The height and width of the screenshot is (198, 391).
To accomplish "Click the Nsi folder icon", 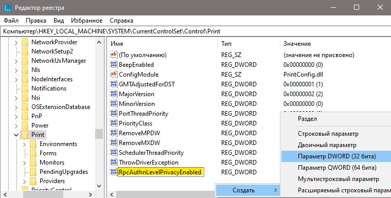I will pyautogui.click(x=25, y=98).
